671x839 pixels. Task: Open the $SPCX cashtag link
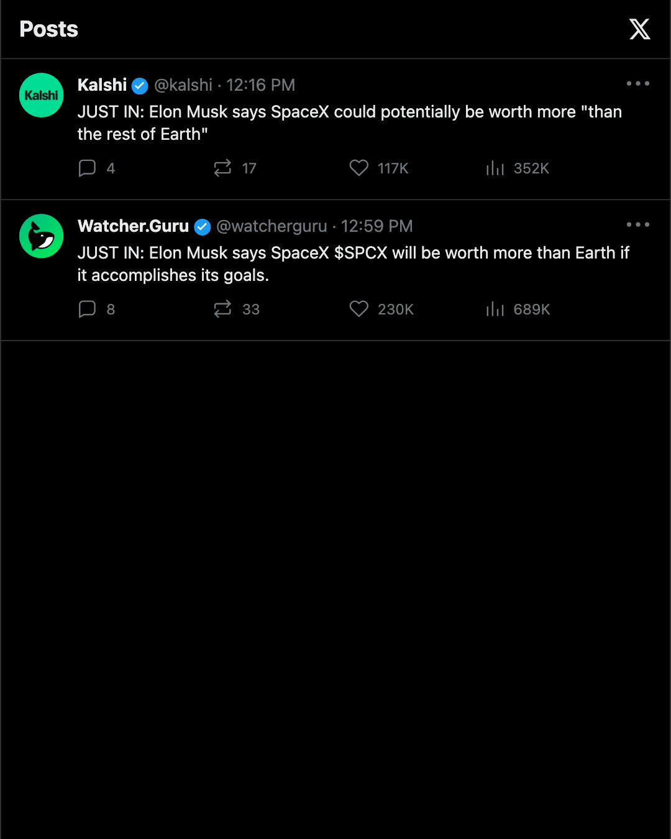coord(361,253)
